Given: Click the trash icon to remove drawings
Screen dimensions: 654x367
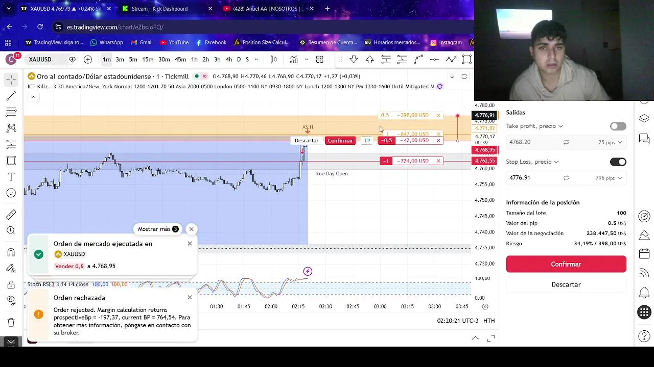Looking at the screenshot, I should pyautogui.click(x=11, y=322).
